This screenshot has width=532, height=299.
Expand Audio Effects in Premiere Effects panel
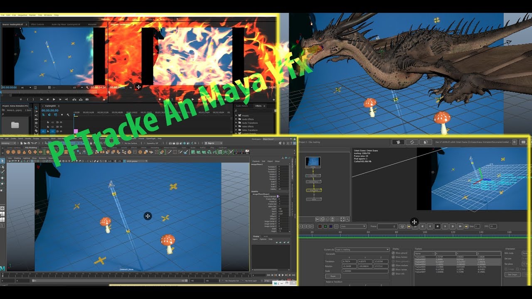[236, 119]
